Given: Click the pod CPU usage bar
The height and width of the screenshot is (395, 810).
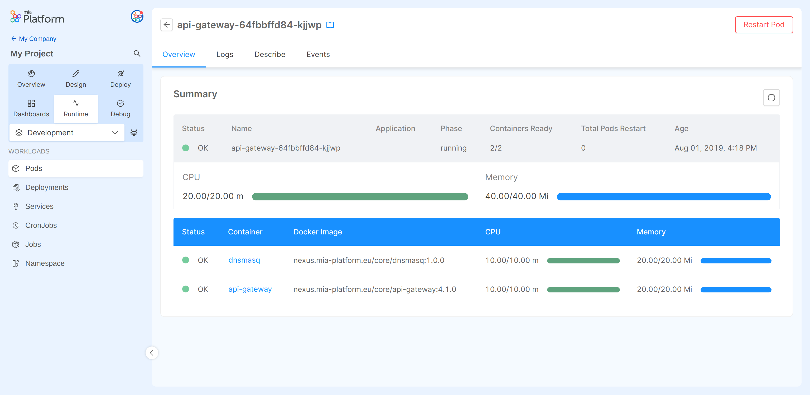Looking at the screenshot, I should [360, 196].
